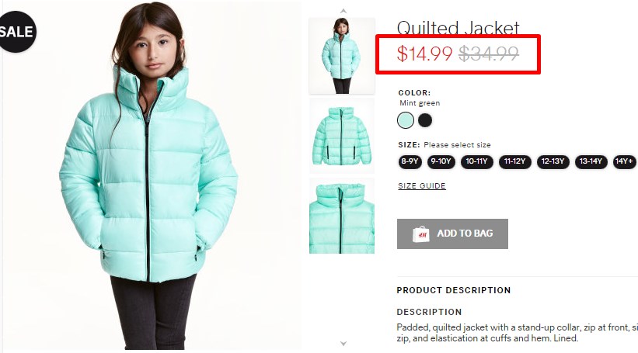View thumbnail of girl wearing jacket
Image resolution: width=638 pixels, height=353 pixels.
click(x=342, y=56)
